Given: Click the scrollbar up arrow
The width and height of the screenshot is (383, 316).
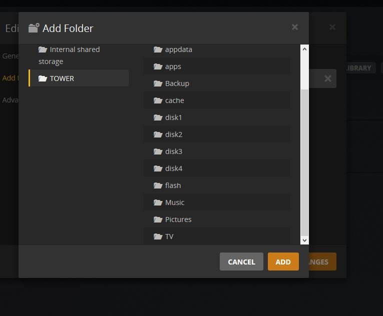Looking at the screenshot, I should 304,49.
